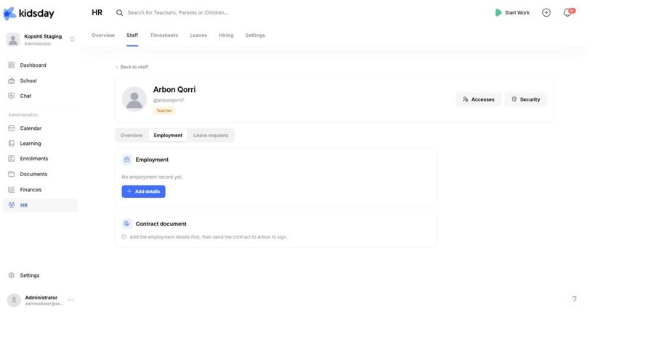Click the Teacher role badge
The image size is (654, 348).
(164, 111)
